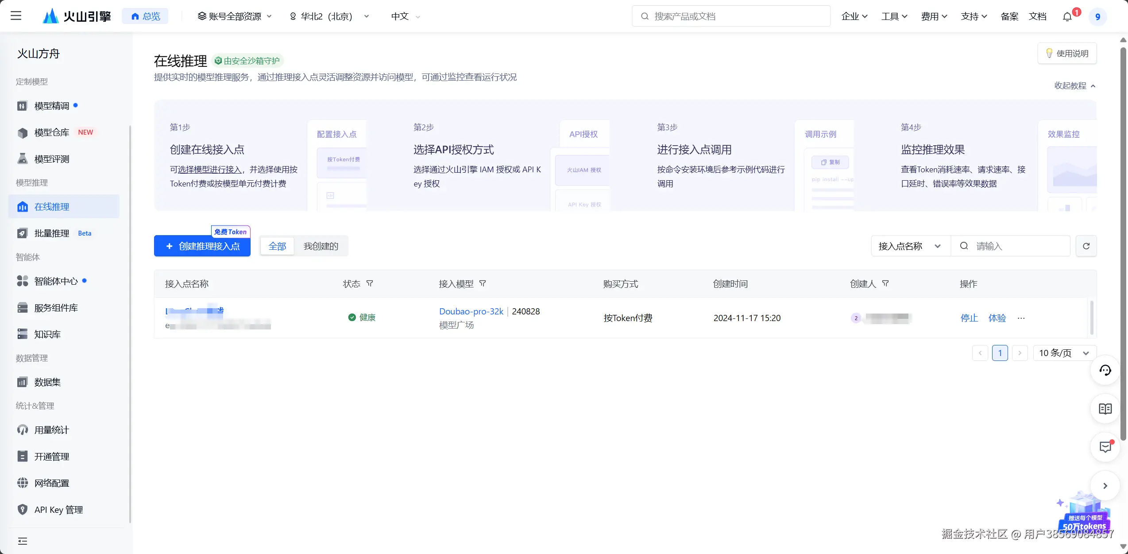Viewport: 1128px width, 554px height.
Task: Collapse the sidebar using bottom icon
Action: 22,541
